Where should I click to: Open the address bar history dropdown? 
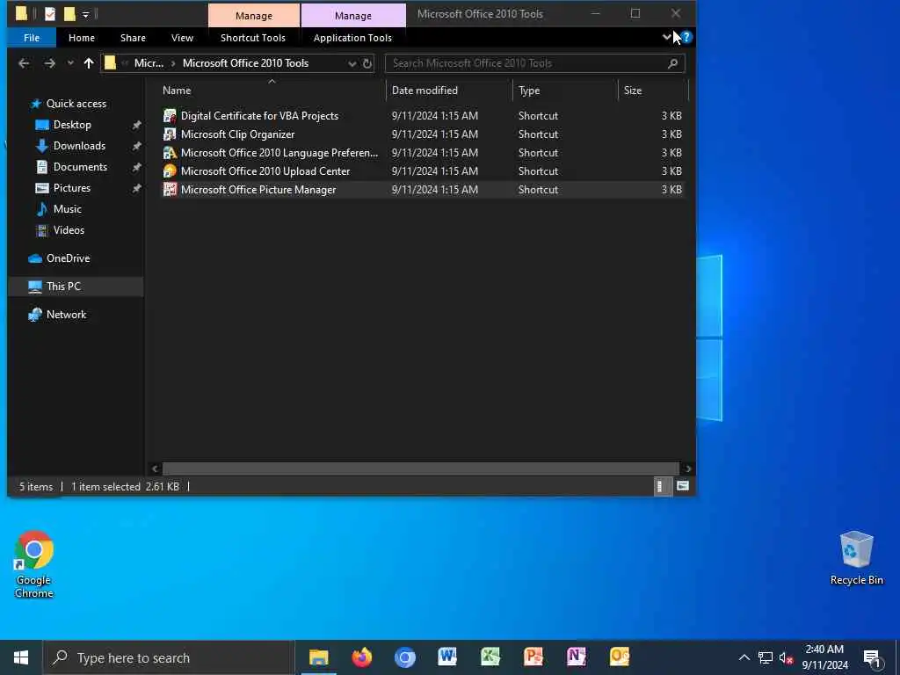pos(352,63)
